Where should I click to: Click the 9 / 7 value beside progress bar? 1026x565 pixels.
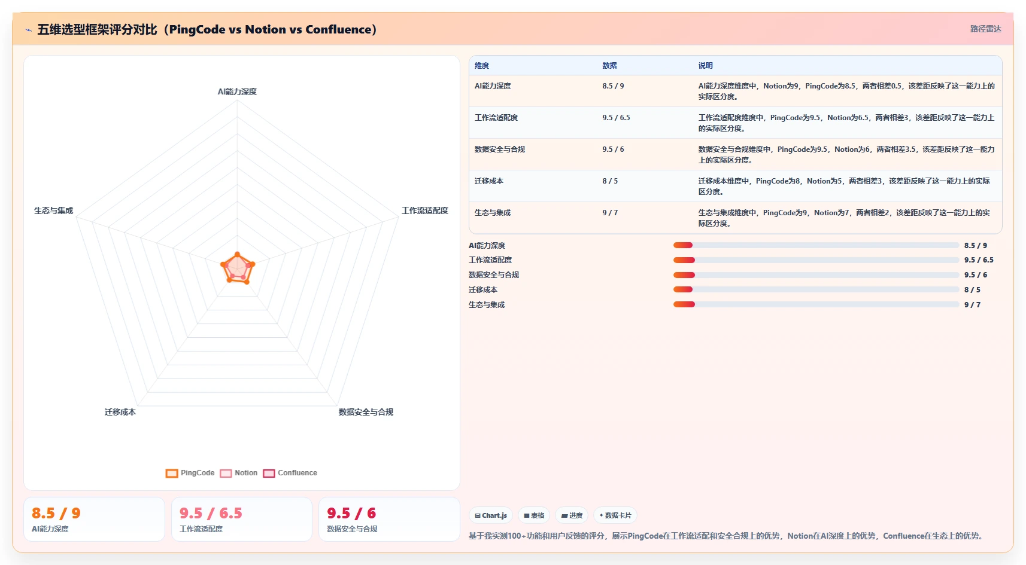(972, 305)
